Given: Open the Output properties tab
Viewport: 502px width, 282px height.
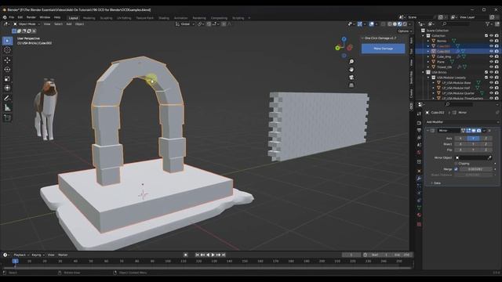Looking at the screenshot, I should [x=419, y=131].
